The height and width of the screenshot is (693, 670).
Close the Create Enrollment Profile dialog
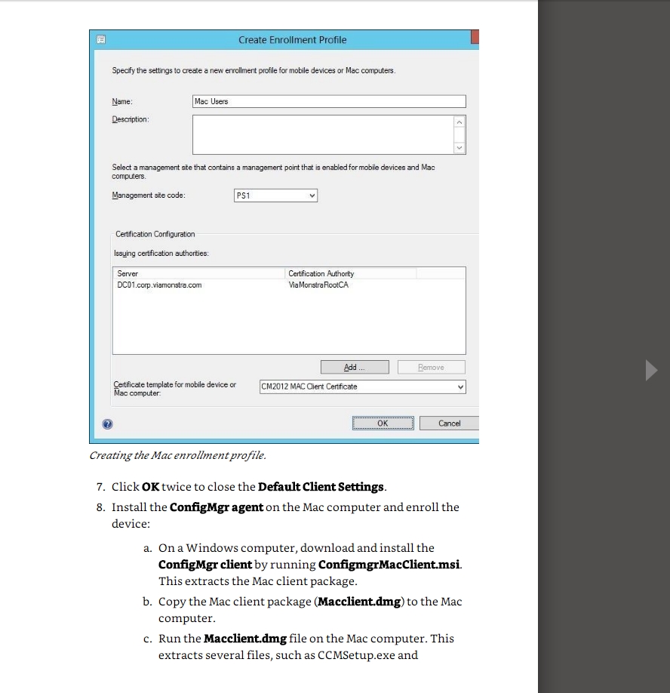[475, 38]
